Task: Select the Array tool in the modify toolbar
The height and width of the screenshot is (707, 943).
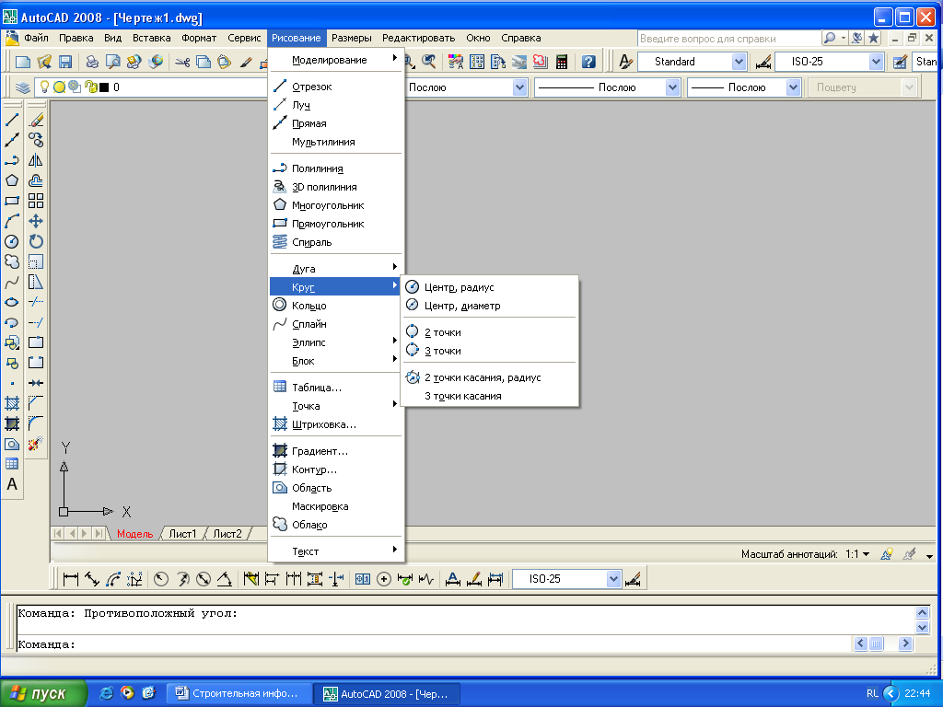Action: coord(36,201)
